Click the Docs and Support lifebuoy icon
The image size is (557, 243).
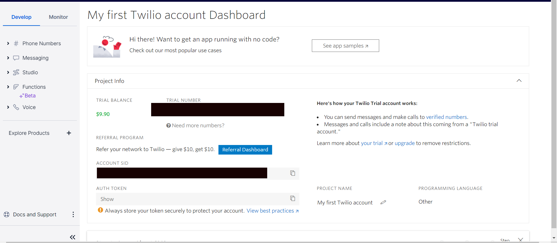[7, 215]
